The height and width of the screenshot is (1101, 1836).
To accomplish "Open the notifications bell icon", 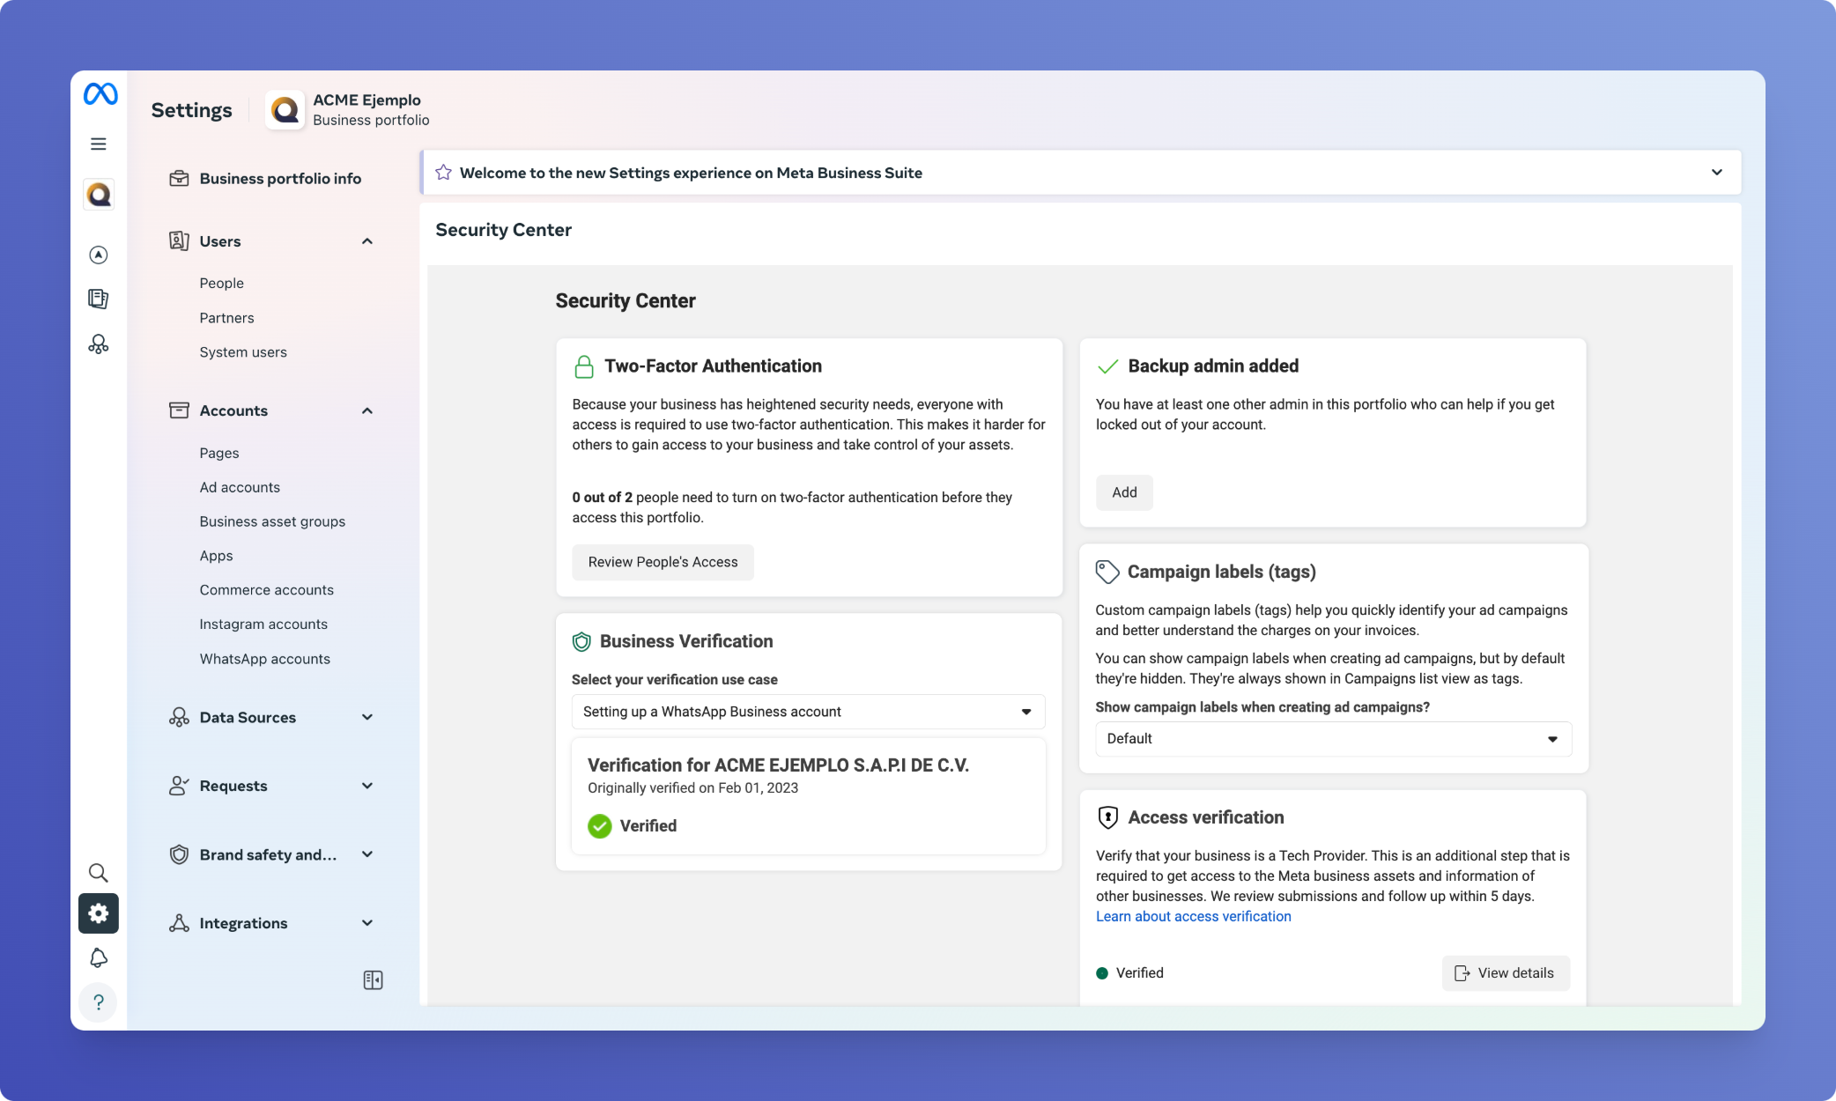I will [x=99, y=957].
